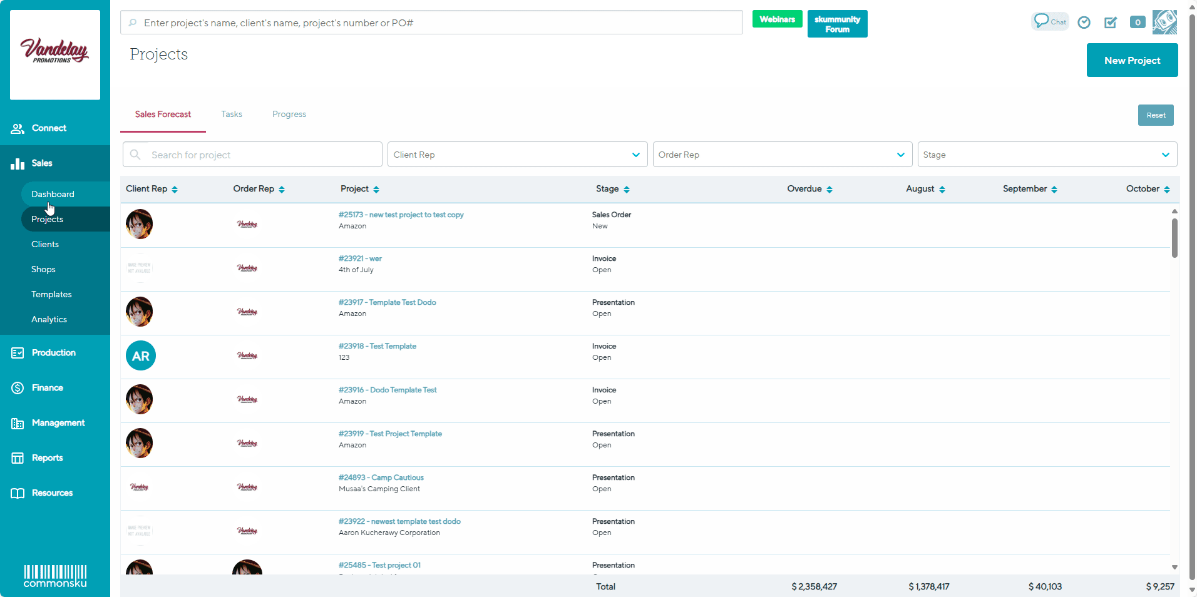Image resolution: width=1197 pixels, height=597 pixels.
Task: Open the Chat icon in header
Action: 1049,21
